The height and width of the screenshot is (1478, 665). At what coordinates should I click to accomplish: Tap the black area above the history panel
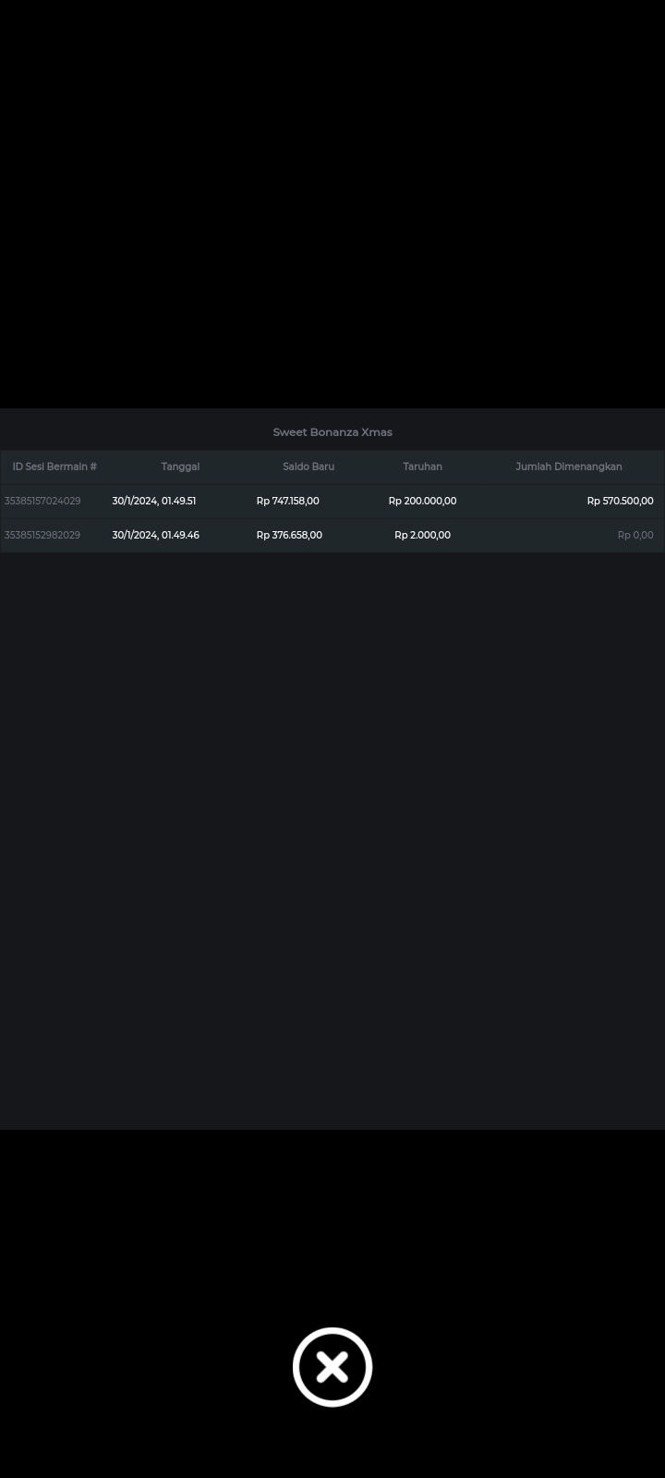[x=332, y=203]
